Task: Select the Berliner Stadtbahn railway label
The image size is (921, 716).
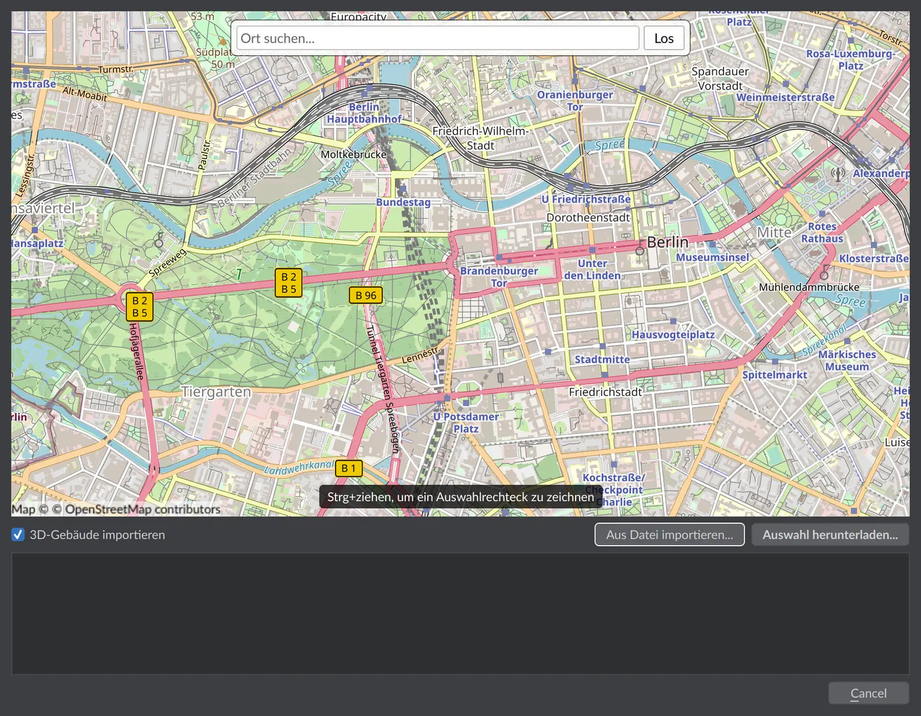Action: coord(254,178)
